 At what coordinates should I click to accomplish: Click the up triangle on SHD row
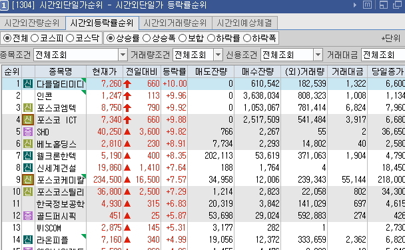127,132
